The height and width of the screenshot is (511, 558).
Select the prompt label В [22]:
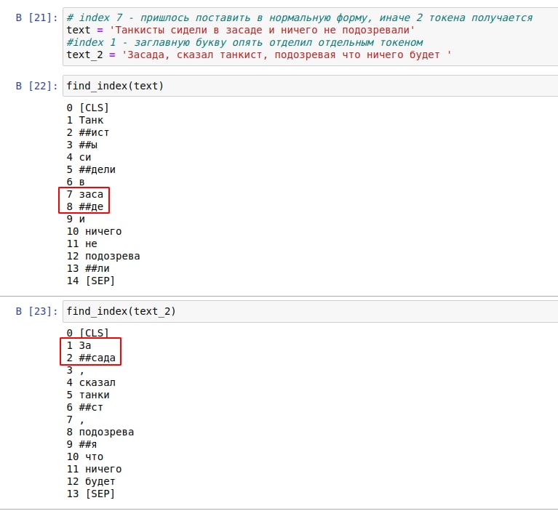click(x=36, y=86)
